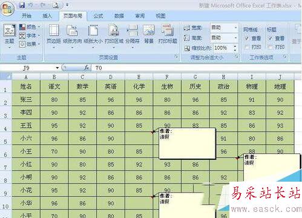Image resolution: width=302 pixels, height=218 pixels.
Task: Open the round Office button menu
Action: (7, 9)
